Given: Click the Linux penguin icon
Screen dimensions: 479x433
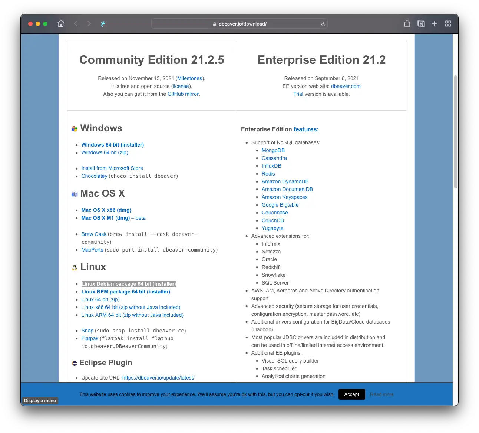Looking at the screenshot, I should [75, 268].
